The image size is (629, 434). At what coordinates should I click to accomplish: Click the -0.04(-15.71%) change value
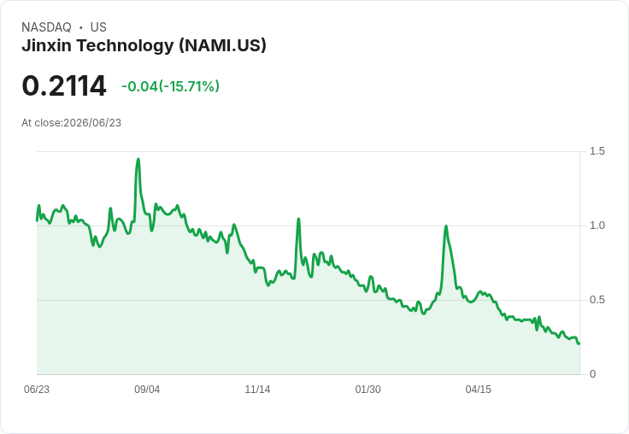coord(170,86)
